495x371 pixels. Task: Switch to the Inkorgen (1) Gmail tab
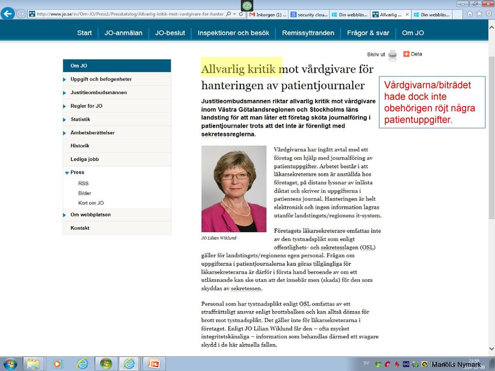(x=268, y=14)
